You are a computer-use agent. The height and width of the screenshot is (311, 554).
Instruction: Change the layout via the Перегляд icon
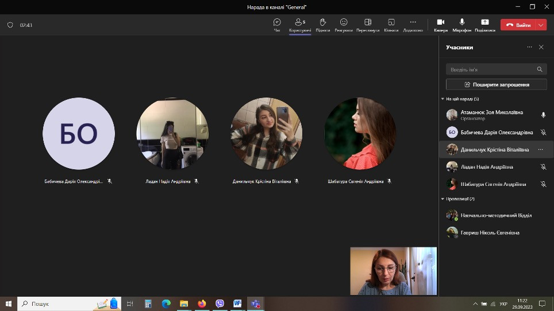coord(368,22)
